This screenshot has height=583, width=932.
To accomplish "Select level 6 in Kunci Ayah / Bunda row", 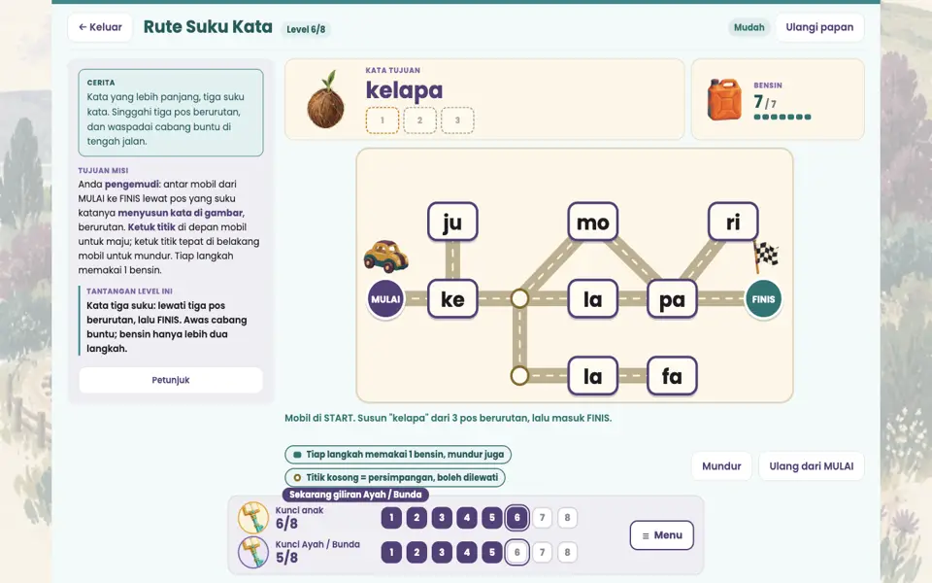I will pyautogui.click(x=517, y=552).
